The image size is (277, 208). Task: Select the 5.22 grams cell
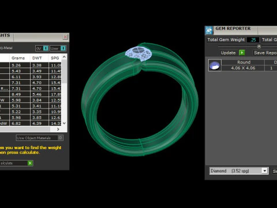20,112
